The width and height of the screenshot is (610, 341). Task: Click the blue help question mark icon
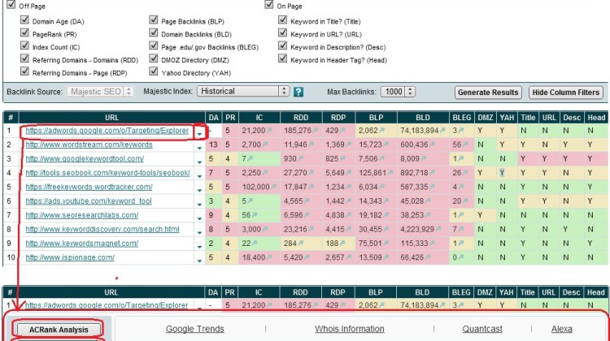[298, 92]
